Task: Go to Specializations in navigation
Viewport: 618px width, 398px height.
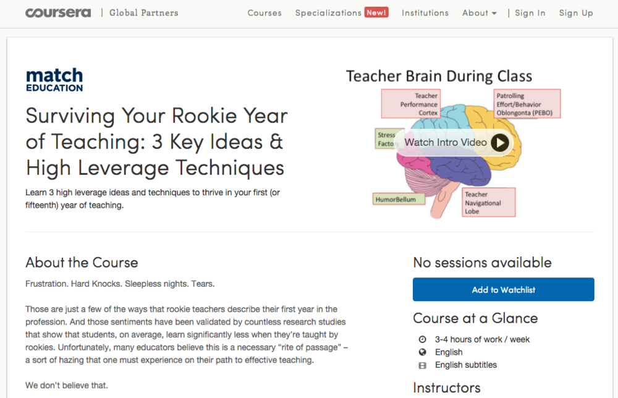Action: click(328, 13)
